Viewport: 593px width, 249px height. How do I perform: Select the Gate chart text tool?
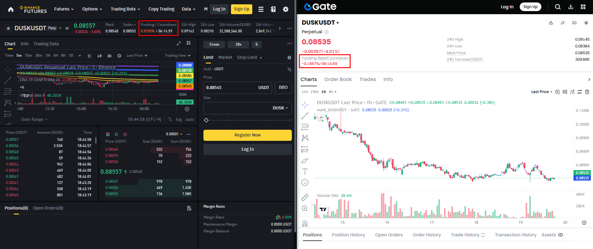coord(305,171)
